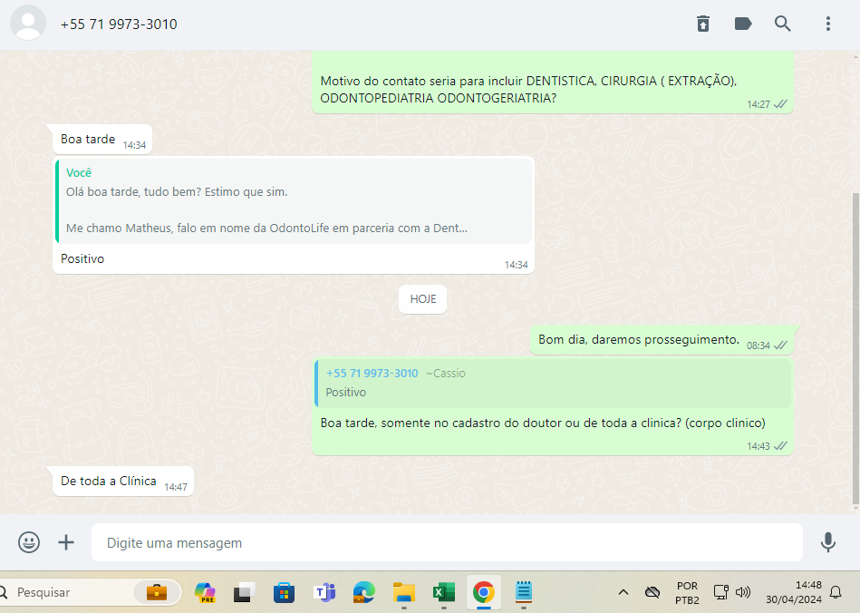Search messages with magnifier icon

(783, 24)
